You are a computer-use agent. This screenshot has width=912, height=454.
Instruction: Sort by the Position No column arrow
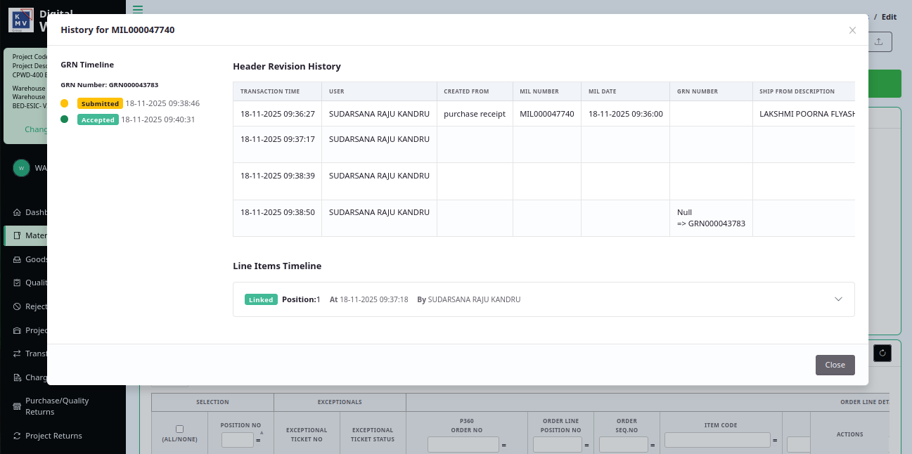pyautogui.click(x=262, y=433)
